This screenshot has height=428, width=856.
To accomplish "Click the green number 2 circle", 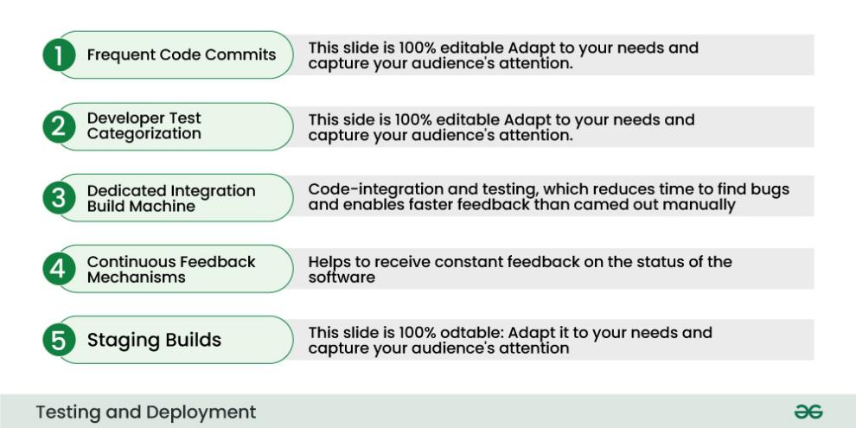I will tap(59, 126).
